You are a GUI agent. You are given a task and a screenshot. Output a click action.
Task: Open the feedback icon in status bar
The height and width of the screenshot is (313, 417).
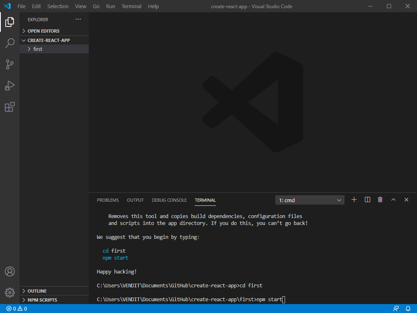(x=396, y=309)
